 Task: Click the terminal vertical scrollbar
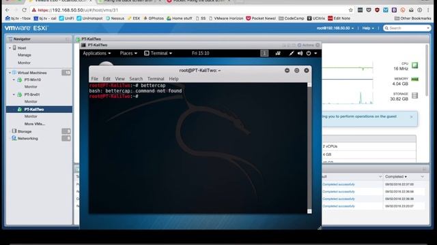(x=309, y=148)
